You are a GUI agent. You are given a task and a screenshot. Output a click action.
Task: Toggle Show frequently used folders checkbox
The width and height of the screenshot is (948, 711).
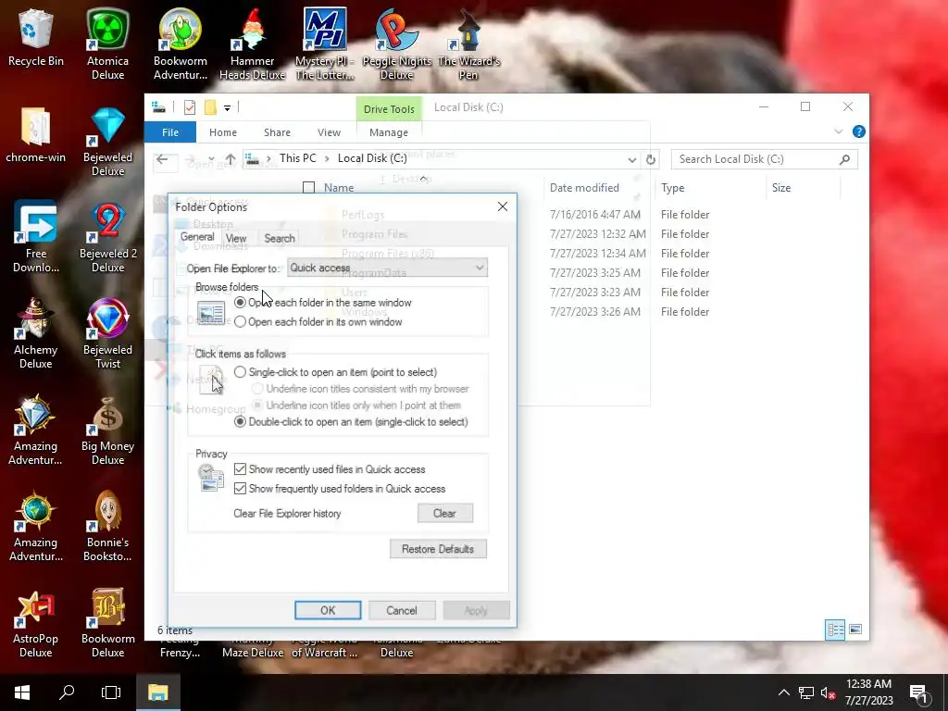pyautogui.click(x=240, y=489)
